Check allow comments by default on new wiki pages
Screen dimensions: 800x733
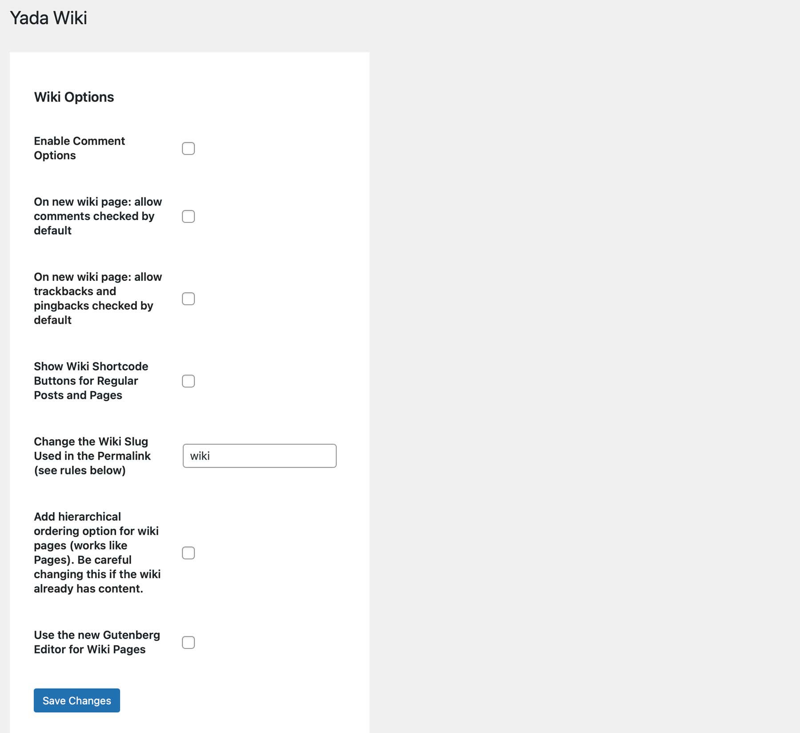click(x=188, y=216)
